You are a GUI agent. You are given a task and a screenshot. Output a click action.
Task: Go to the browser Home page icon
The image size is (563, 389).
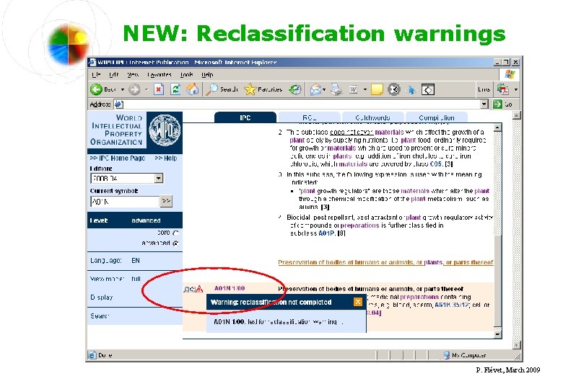coord(193,89)
